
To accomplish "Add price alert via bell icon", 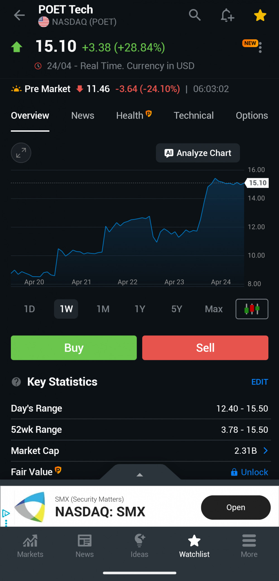I will pyautogui.click(x=227, y=15).
